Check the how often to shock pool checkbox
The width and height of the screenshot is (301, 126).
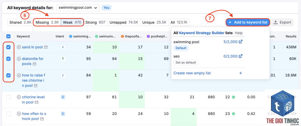9,114
